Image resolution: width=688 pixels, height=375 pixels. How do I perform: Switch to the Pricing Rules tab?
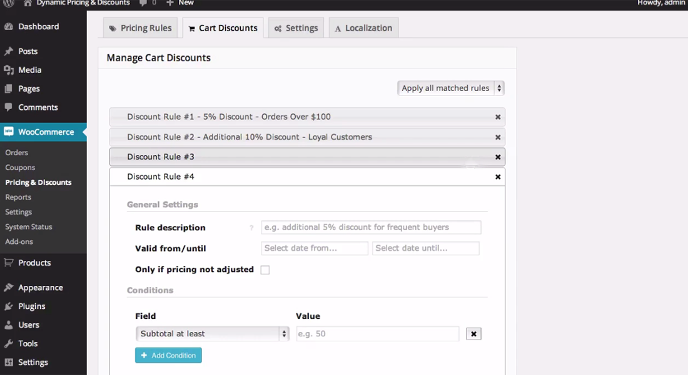tap(140, 28)
